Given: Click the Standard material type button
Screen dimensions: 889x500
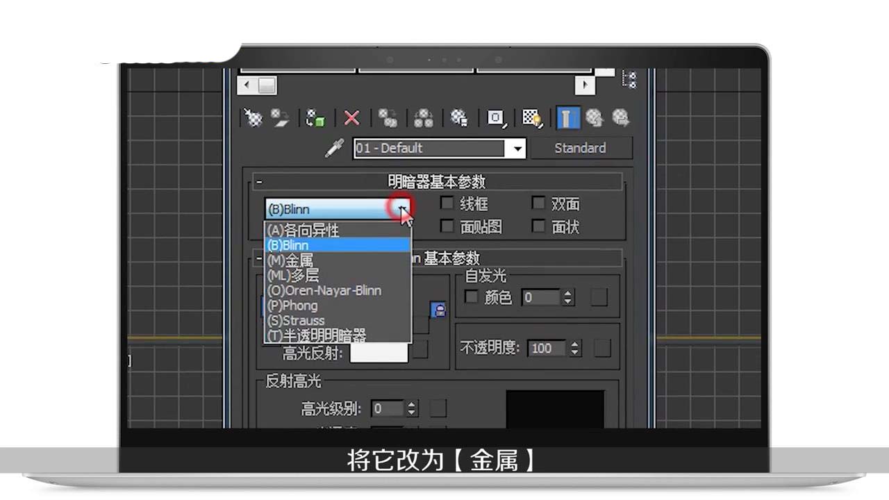Looking at the screenshot, I should tap(580, 148).
